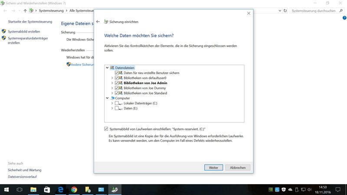
Task: Click shield icon beside Systemreparaturdatenträger erstellen
Action: click(4, 38)
